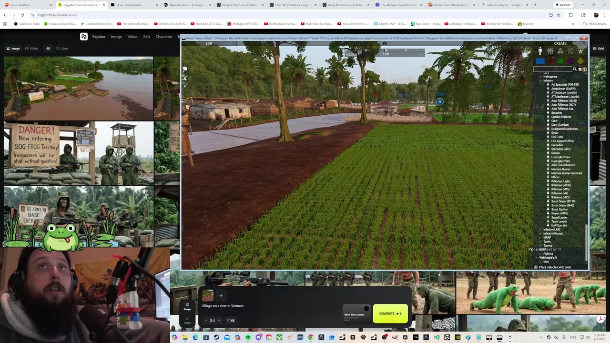Increase image count with plus stepper

pos(219,320)
